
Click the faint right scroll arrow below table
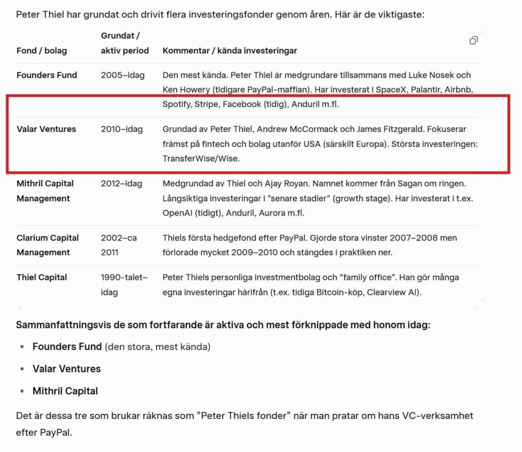coord(475,308)
